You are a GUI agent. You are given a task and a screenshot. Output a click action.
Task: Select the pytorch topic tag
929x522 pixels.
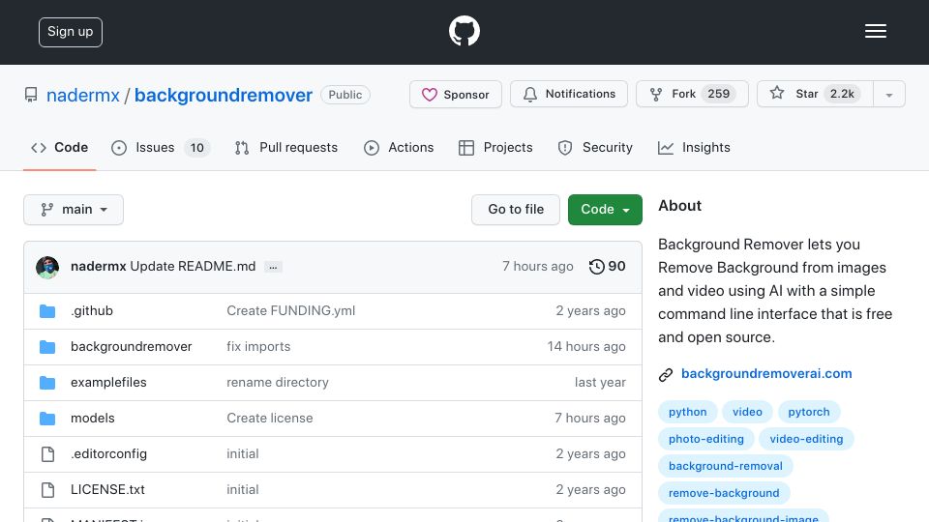pos(809,412)
